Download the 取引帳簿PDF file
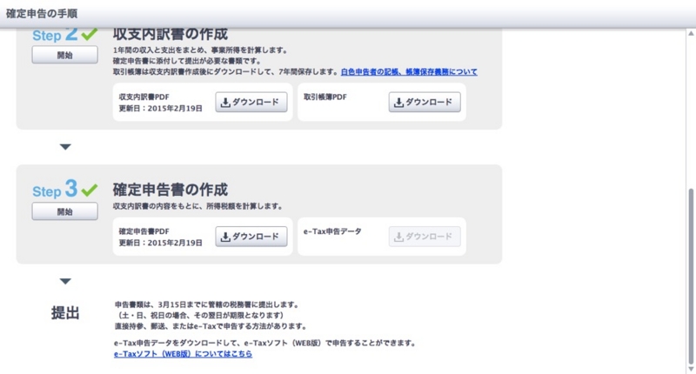Viewport: 696px width, 374px height. click(x=425, y=102)
